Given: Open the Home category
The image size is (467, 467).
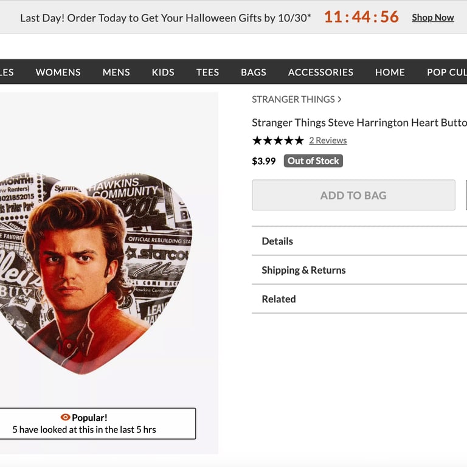Looking at the screenshot, I should tap(390, 72).
